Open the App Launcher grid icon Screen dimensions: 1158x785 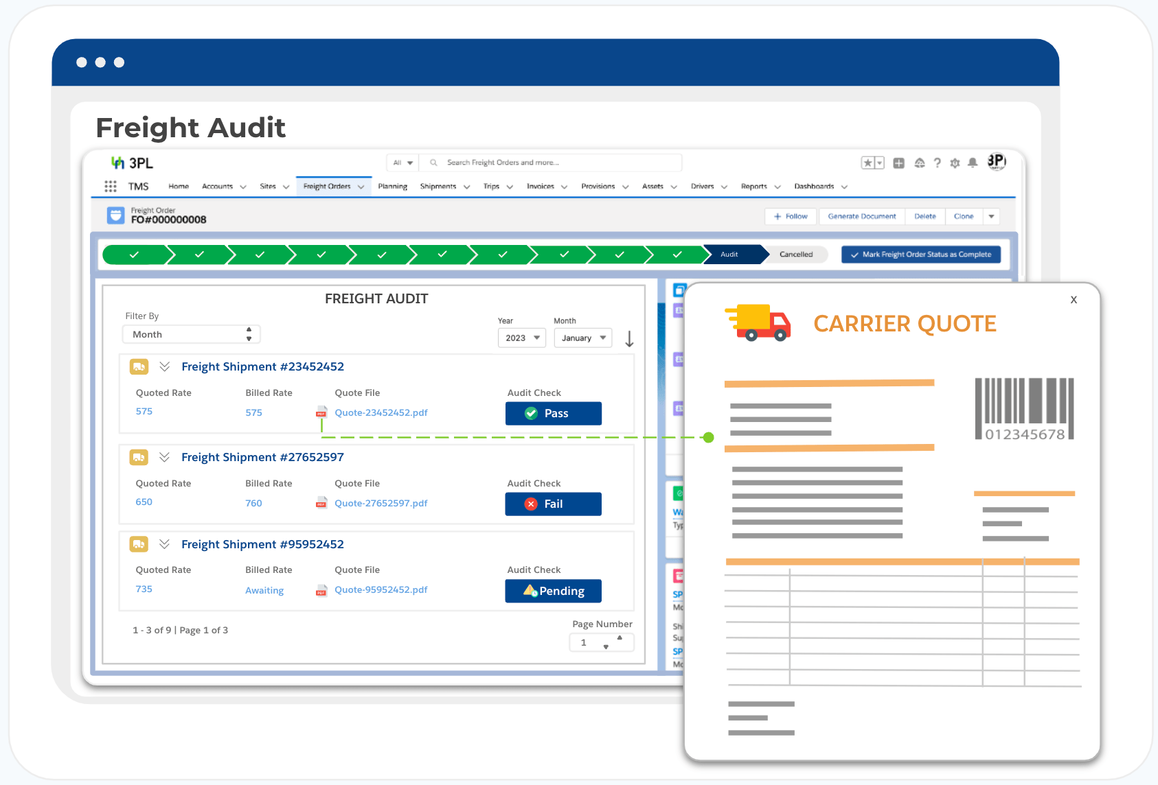tap(110, 186)
